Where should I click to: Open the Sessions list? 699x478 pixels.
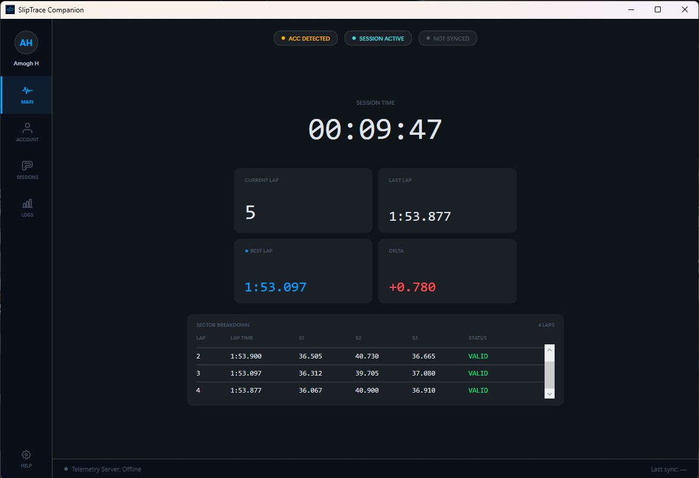pyautogui.click(x=27, y=170)
